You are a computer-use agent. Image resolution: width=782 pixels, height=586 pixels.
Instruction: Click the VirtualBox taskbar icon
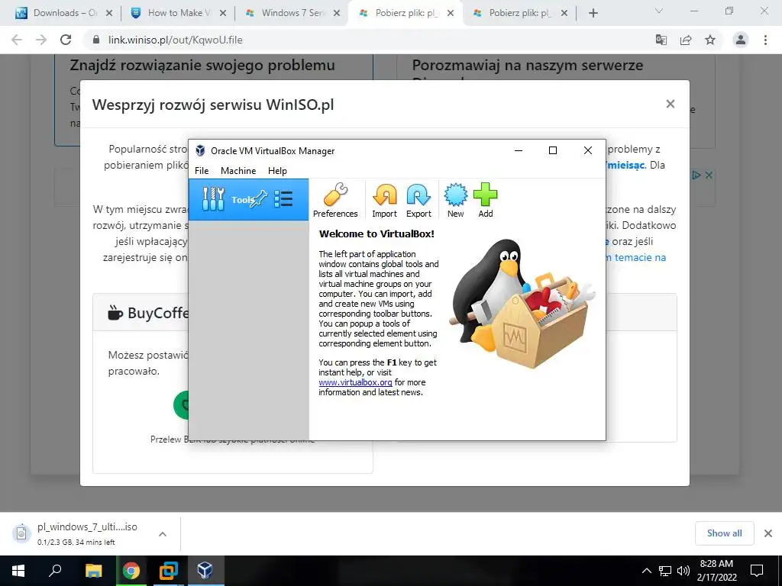coord(205,571)
